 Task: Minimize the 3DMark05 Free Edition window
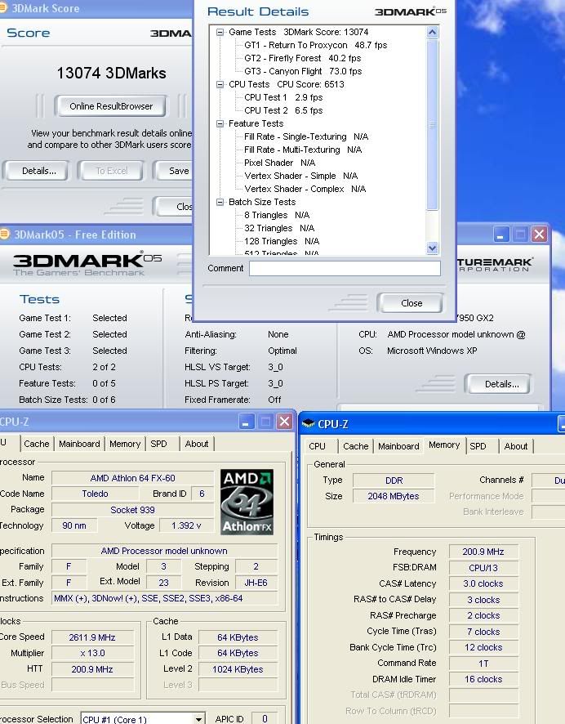pos(500,234)
